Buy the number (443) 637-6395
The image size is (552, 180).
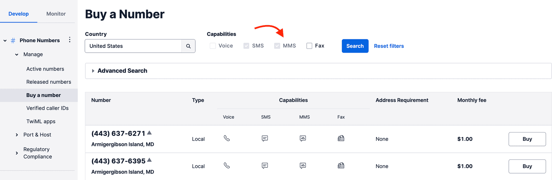click(527, 166)
